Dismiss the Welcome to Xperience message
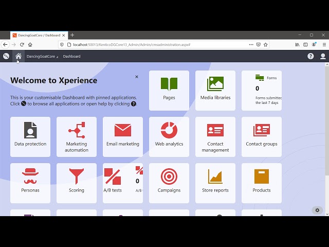Screen dimensions: 329x247 pos(137,77)
